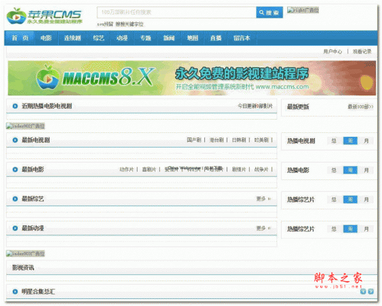Select 战争片 under 最新电影
The height and width of the screenshot is (306, 382).
pyautogui.click(x=261, y=169)
